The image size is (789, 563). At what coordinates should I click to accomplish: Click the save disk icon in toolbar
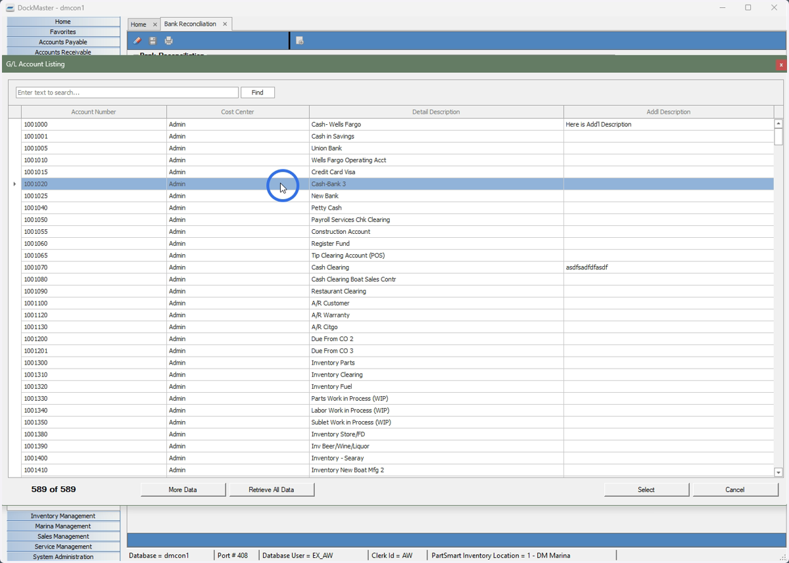click(153, 41)
